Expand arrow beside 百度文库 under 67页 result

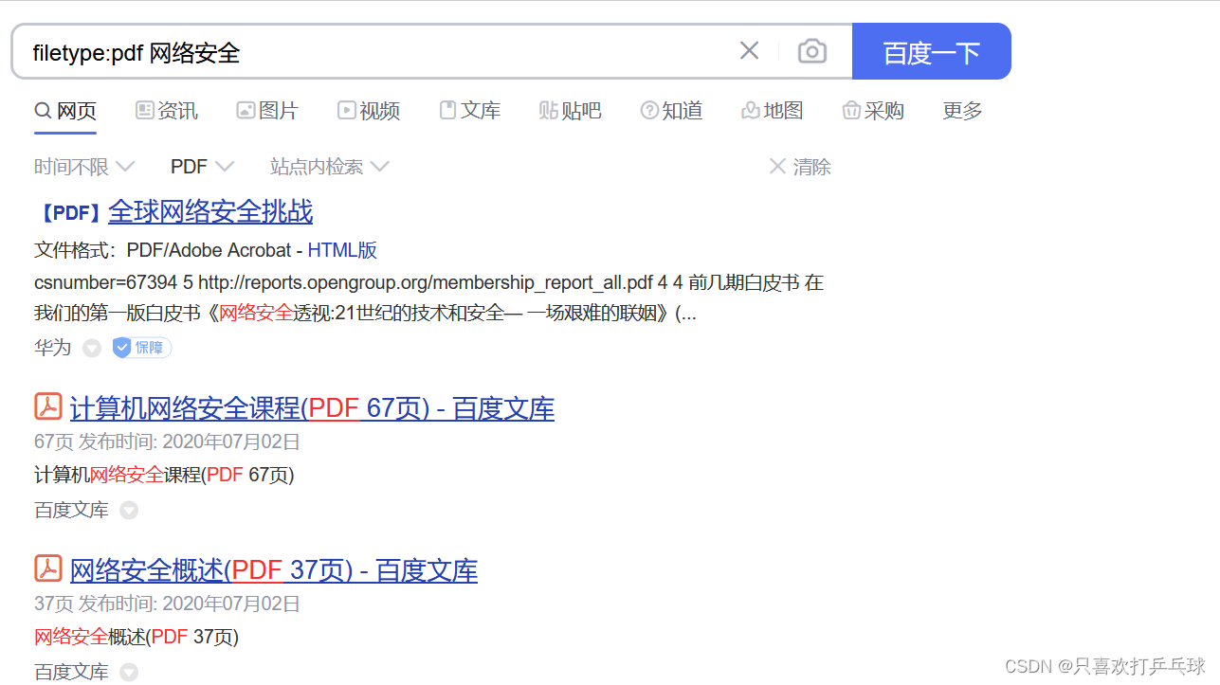click(x=129, y=511)
